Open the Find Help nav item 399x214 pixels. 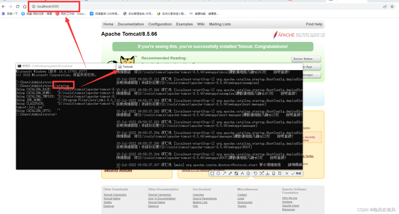point(314,24)
